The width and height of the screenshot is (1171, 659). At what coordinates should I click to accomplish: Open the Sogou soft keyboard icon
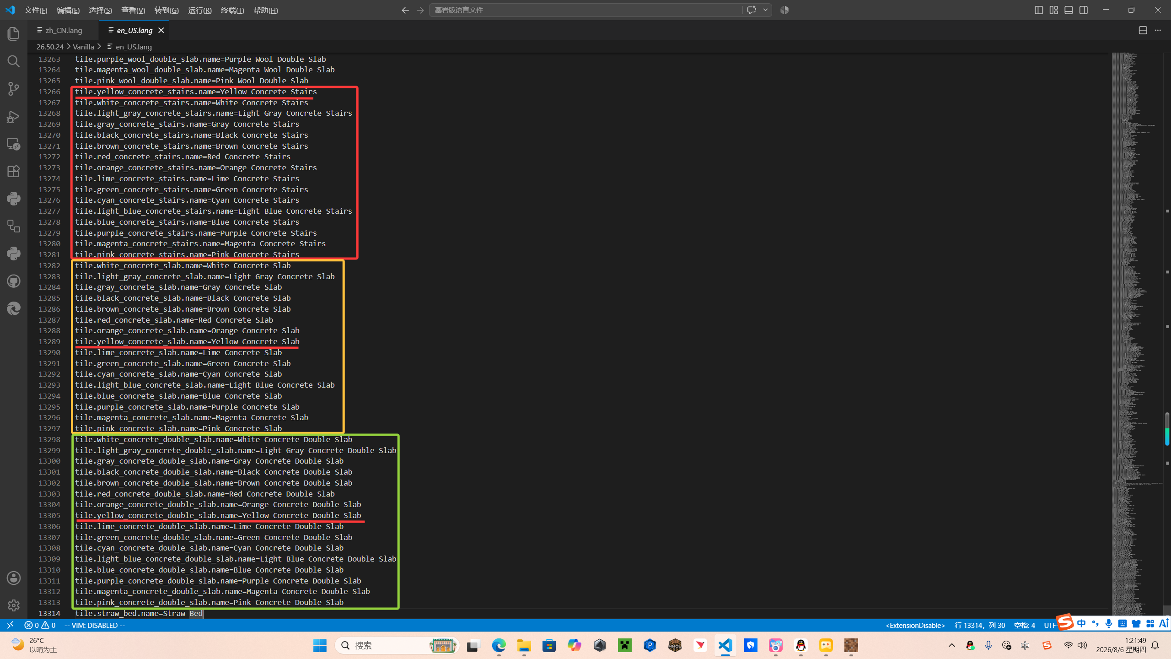click(1122, 623)
